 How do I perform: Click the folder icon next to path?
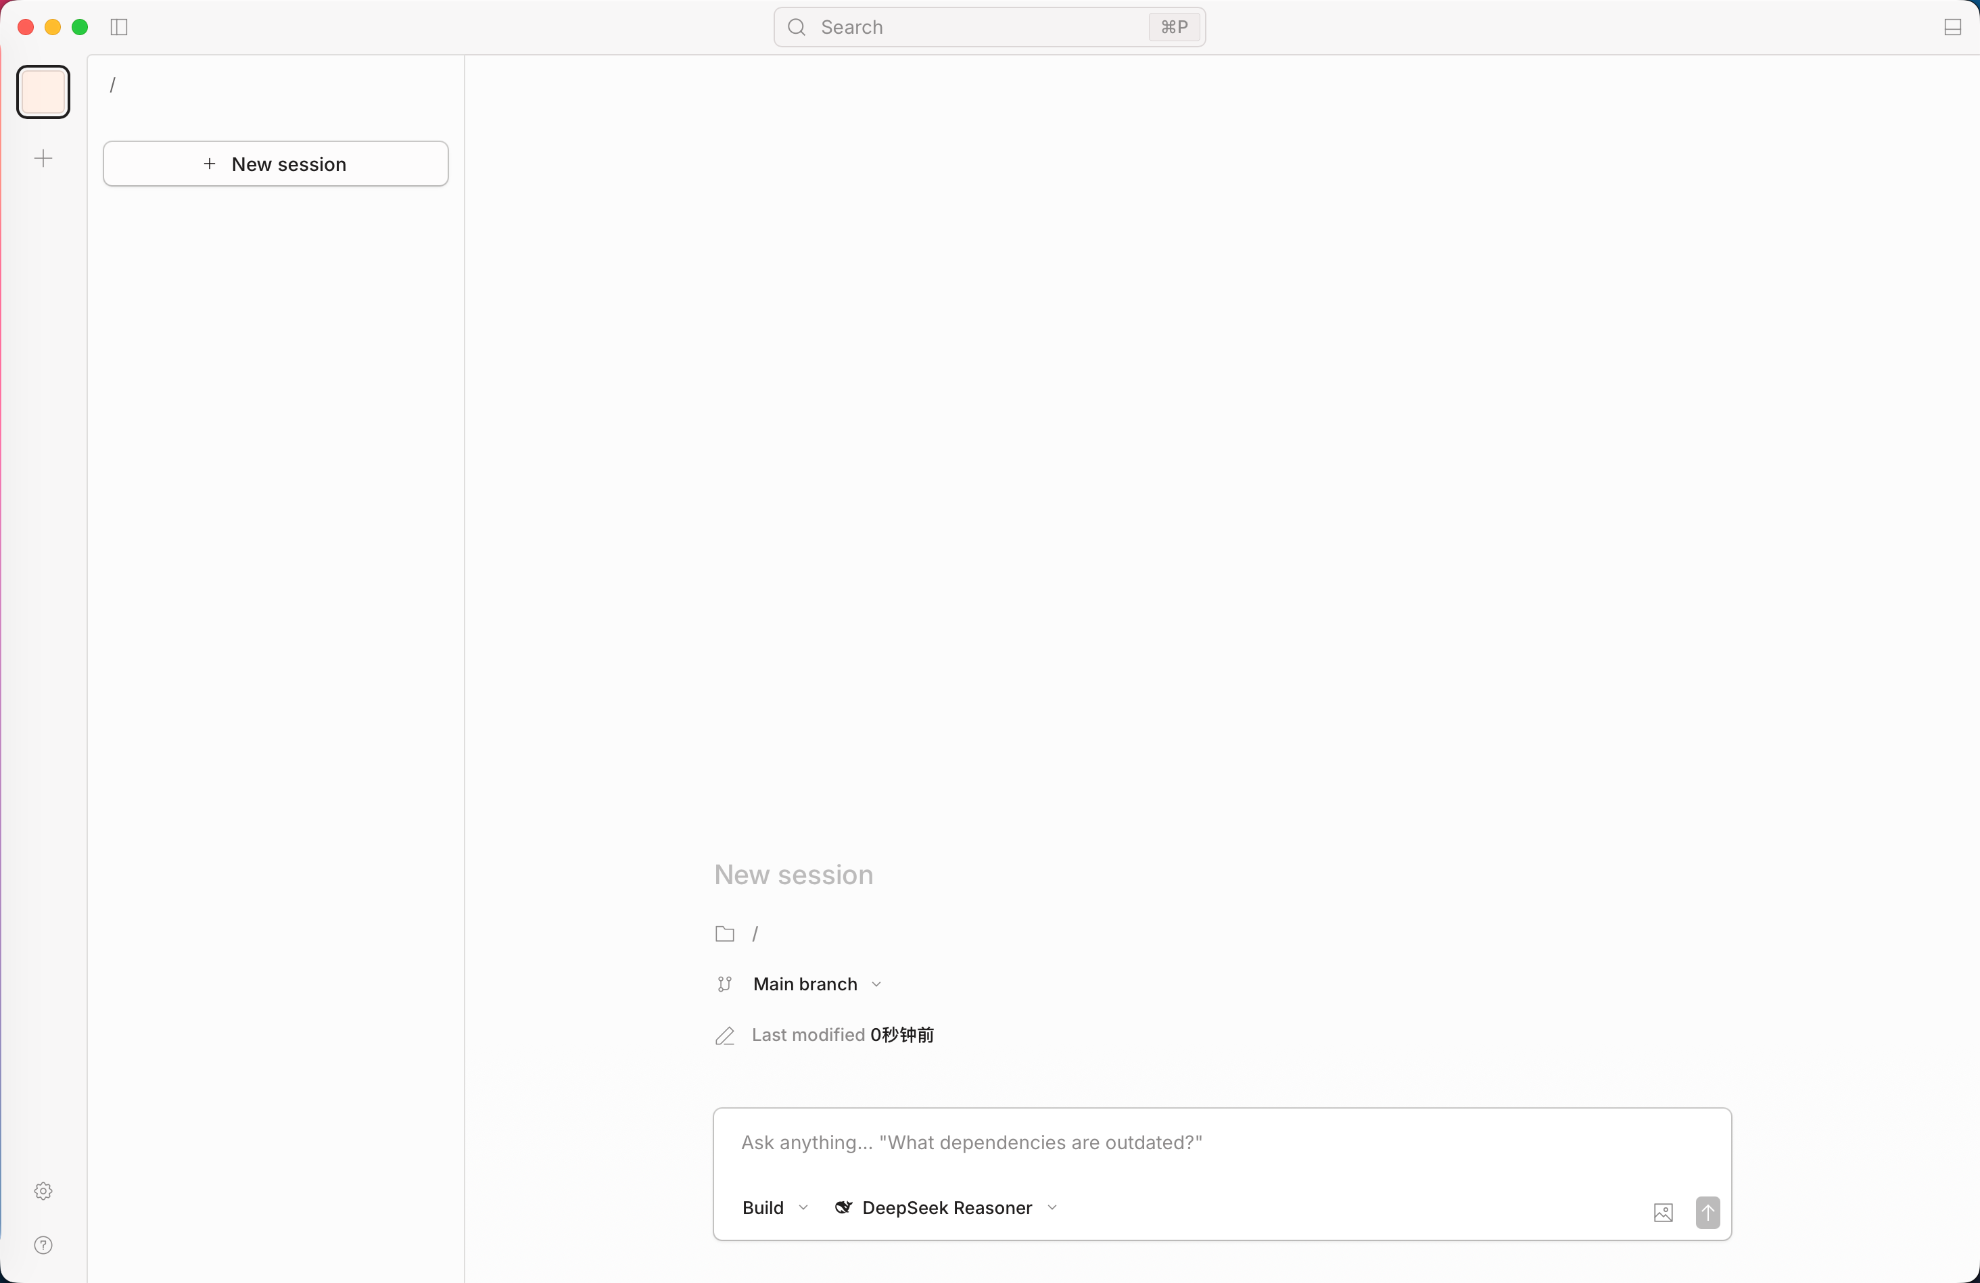point(725,934)
